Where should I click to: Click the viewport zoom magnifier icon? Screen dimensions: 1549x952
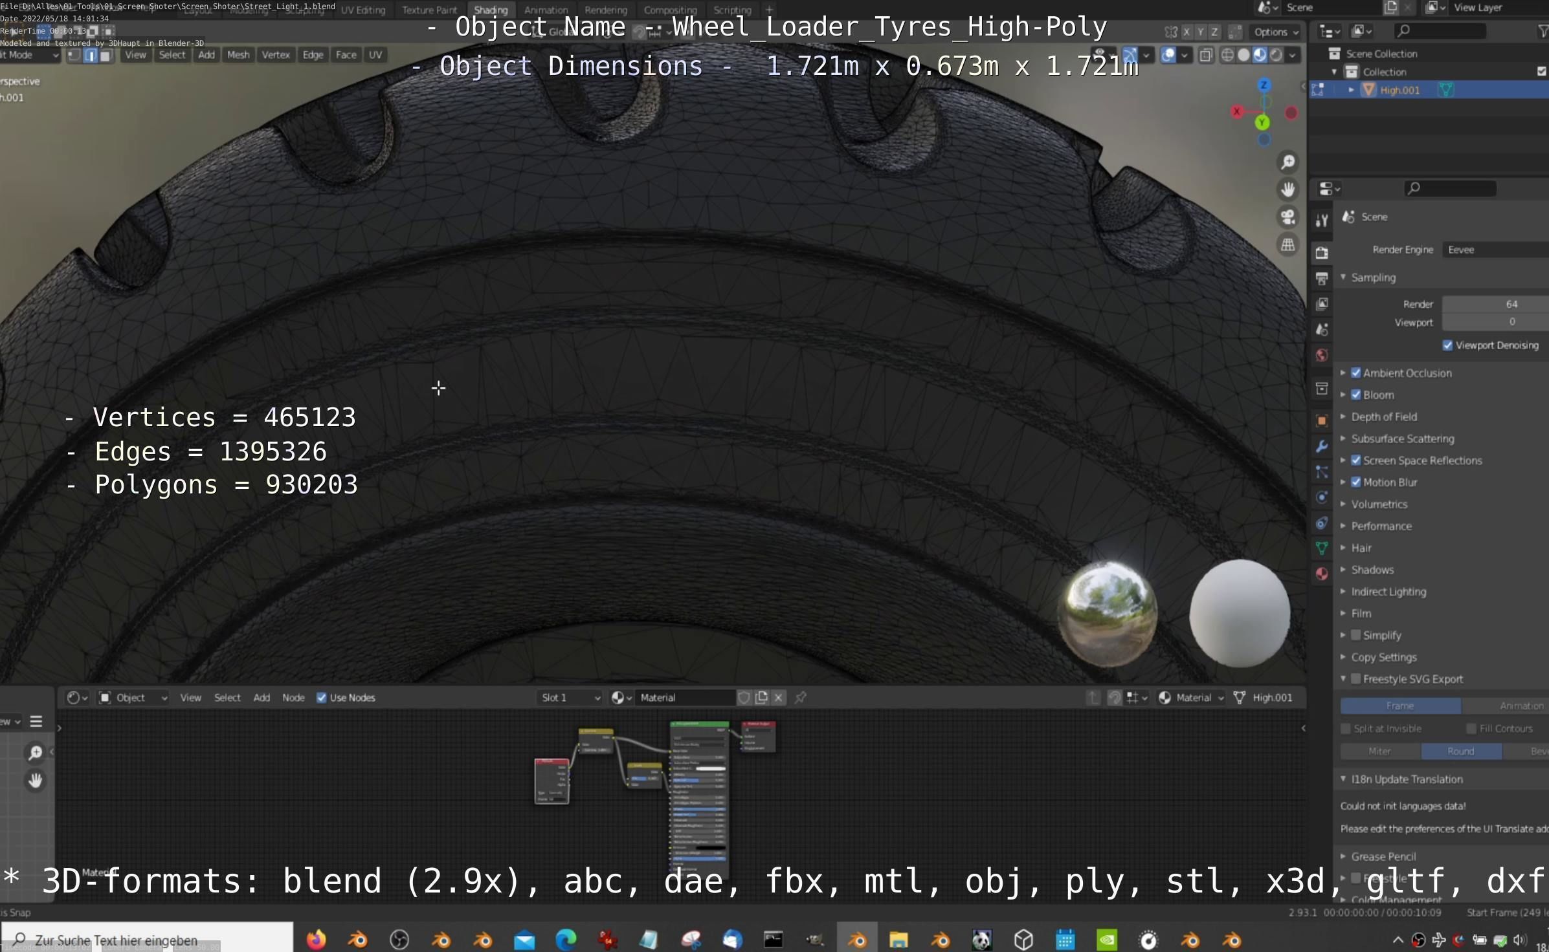tap(1288, 162)
